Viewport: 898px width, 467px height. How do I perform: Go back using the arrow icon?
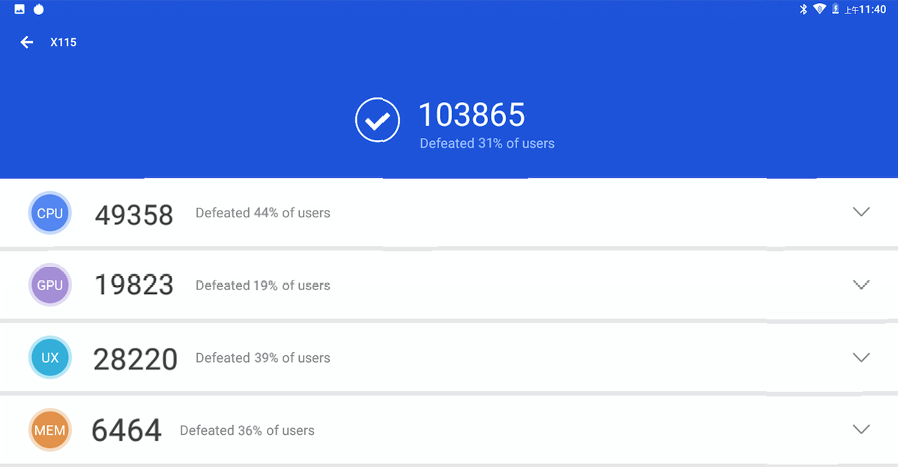coord(27,42)
